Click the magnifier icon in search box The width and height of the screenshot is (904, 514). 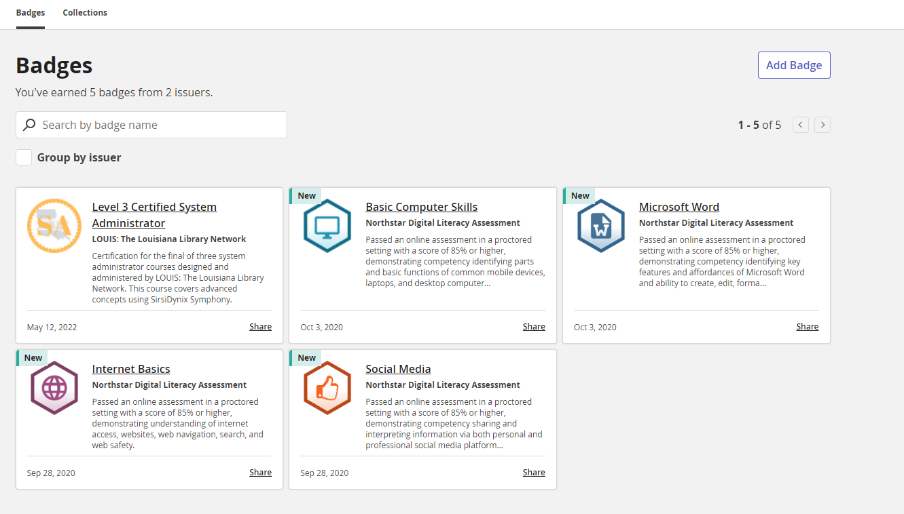click(29, 125)
